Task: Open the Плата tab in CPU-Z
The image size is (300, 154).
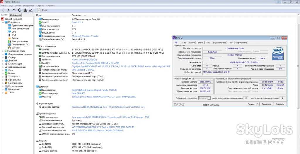Action: [192, 43]
